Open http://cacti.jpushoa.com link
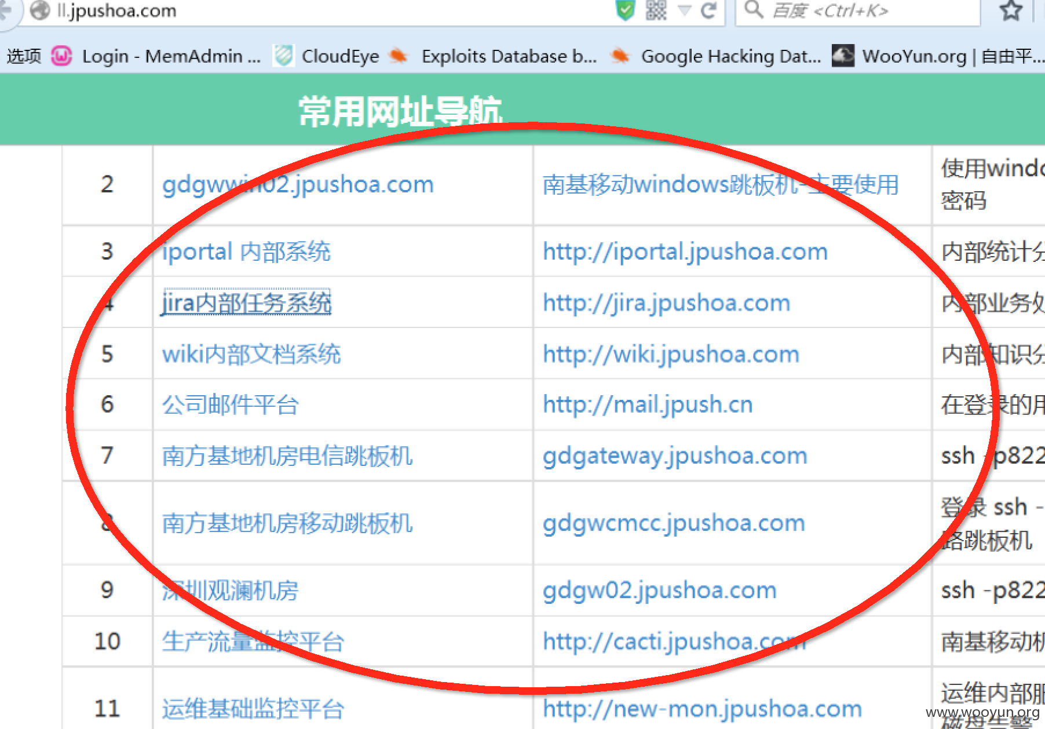1045x729 pixels. click(x=675, y=641)
